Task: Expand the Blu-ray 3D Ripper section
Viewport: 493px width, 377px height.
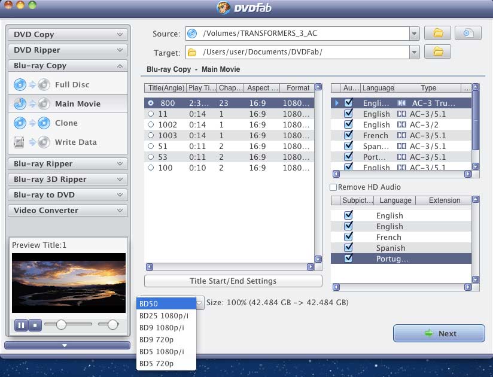Action: (68, 179)
